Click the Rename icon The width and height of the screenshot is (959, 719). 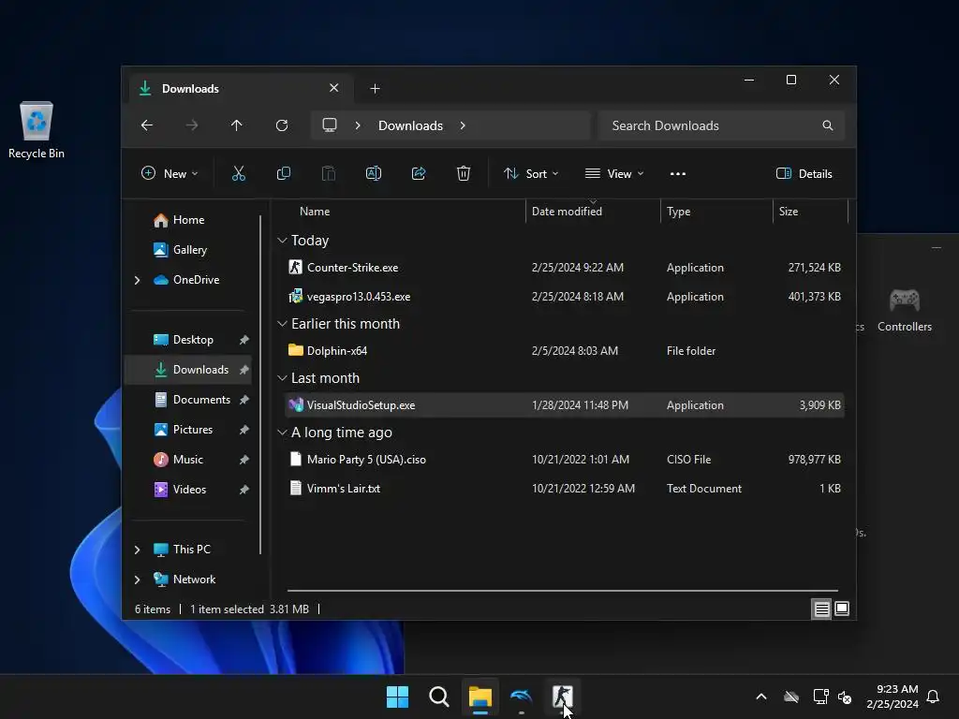coord(374,173)
